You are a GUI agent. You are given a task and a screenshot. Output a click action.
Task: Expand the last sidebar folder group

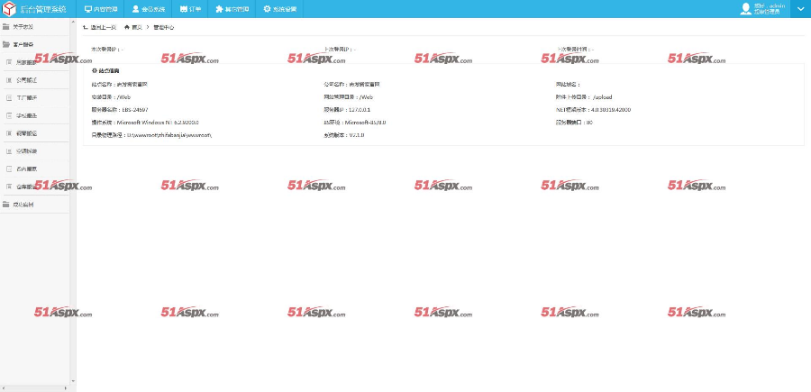point(34,205)
